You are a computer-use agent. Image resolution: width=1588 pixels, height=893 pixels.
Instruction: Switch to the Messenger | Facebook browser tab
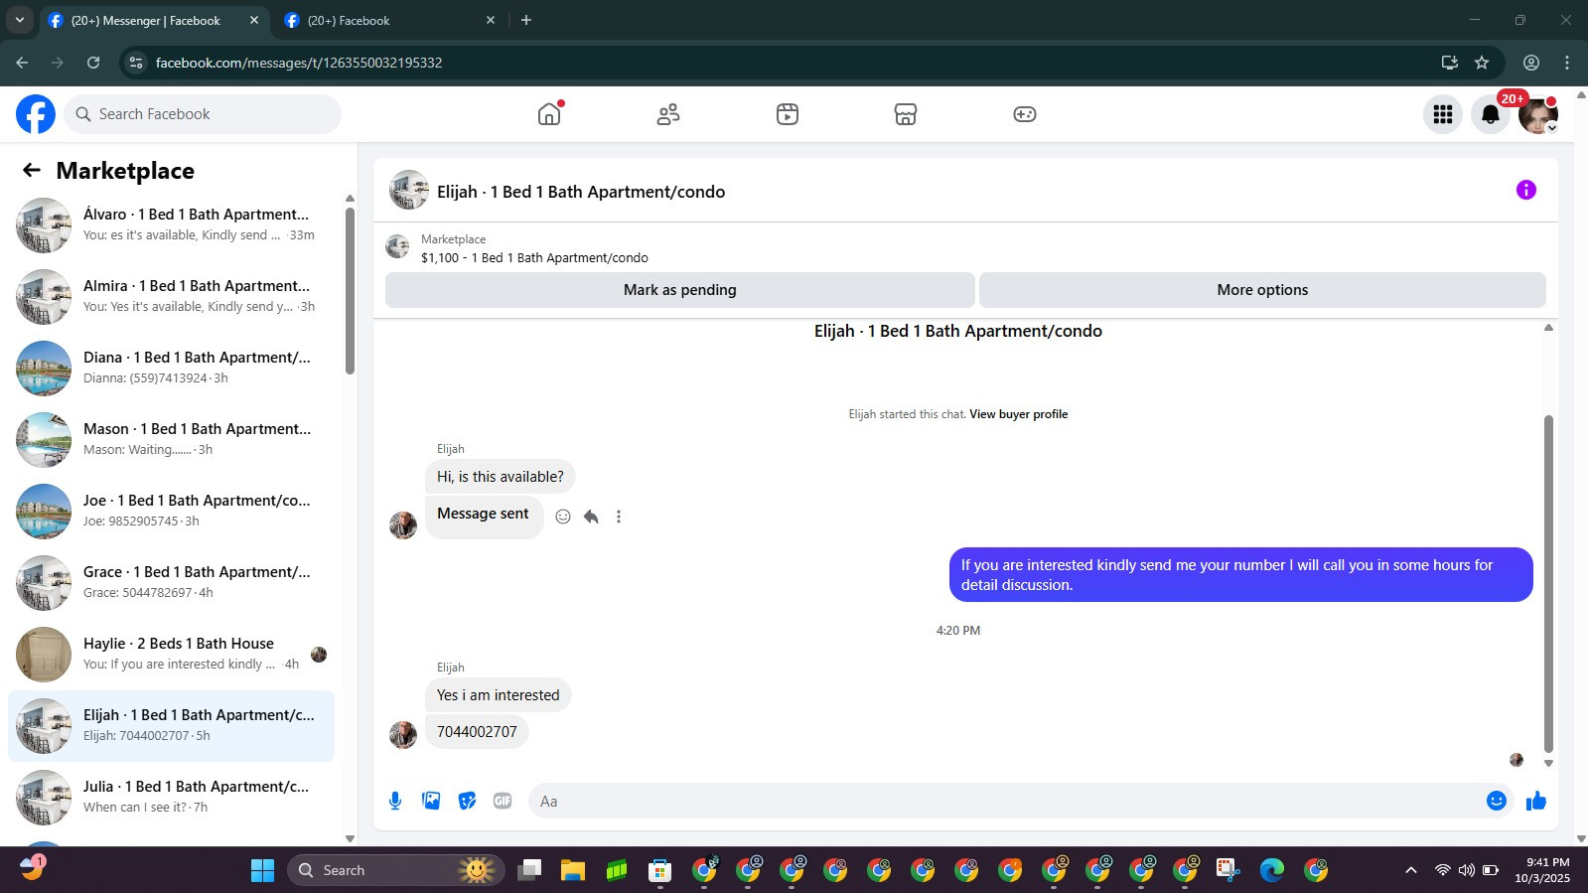pos(154,20)
